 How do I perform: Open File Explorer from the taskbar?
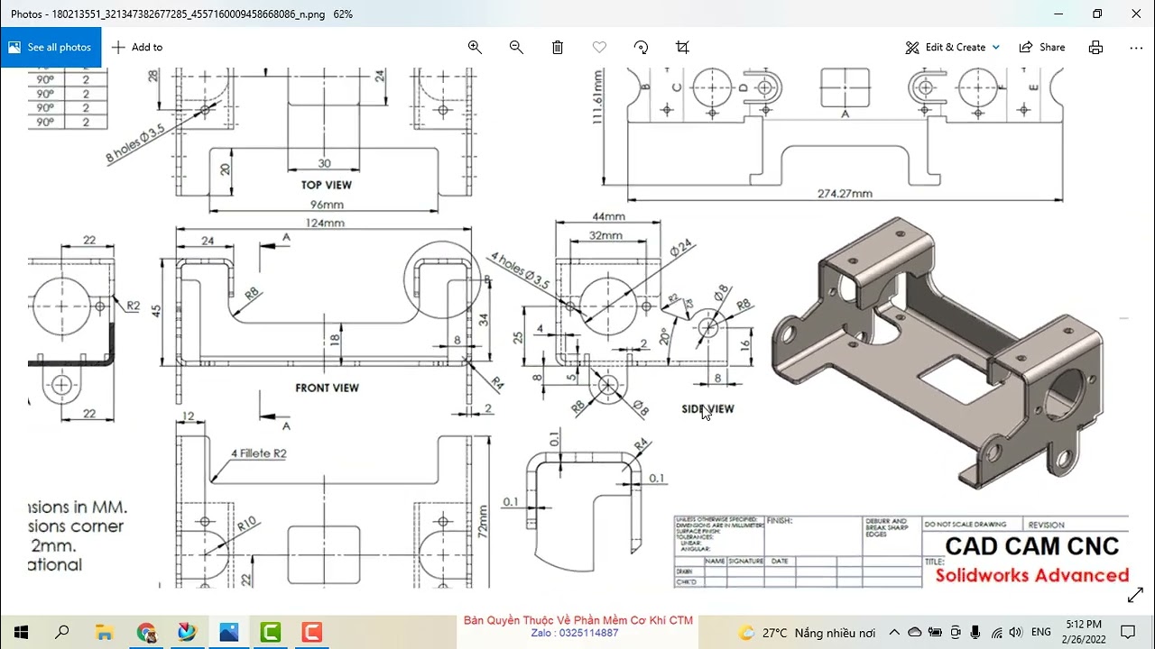pyautogui.click(x=104, y=632)
